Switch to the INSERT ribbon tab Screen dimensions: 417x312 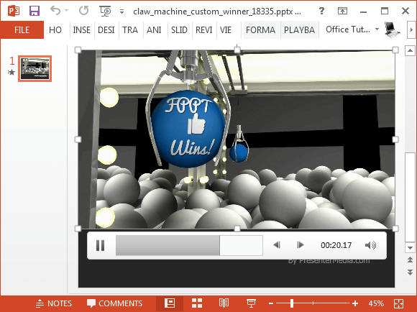(x=82, y=29)
